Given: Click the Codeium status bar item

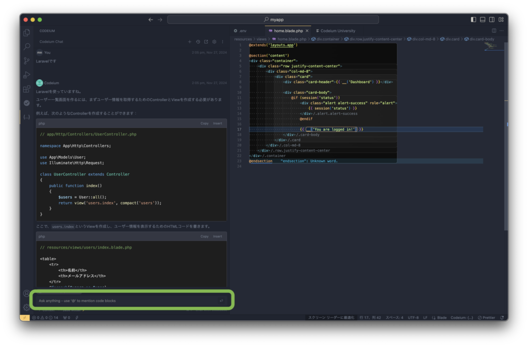Looking at the screenshot, I should [461, 318].
